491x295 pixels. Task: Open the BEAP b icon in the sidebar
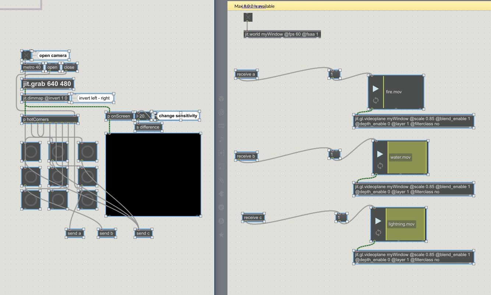pyautogui.click(x=221, y=221)
